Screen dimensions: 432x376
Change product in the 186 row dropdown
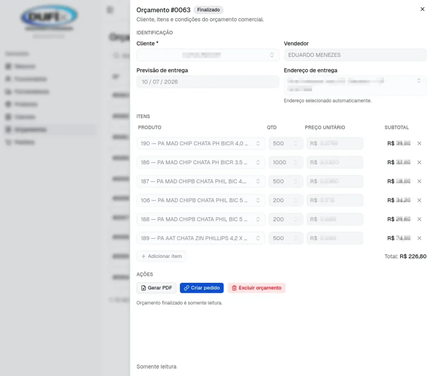201,163
